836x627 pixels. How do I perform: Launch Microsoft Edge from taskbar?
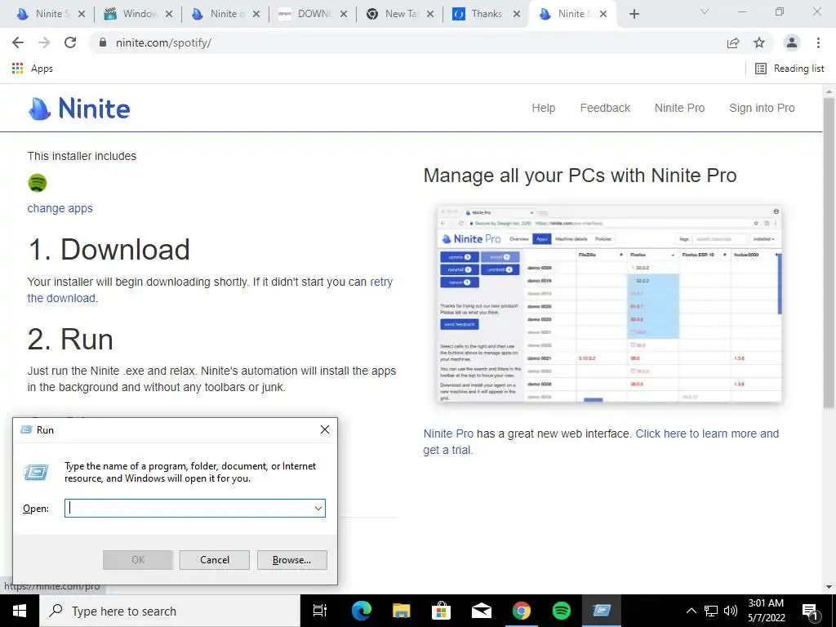(361, 611)
